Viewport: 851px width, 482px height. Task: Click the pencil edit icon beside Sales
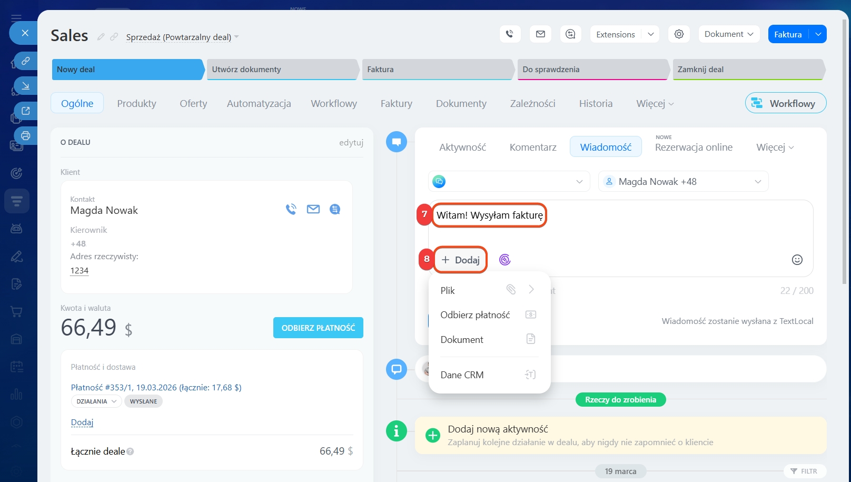(101, 37)
